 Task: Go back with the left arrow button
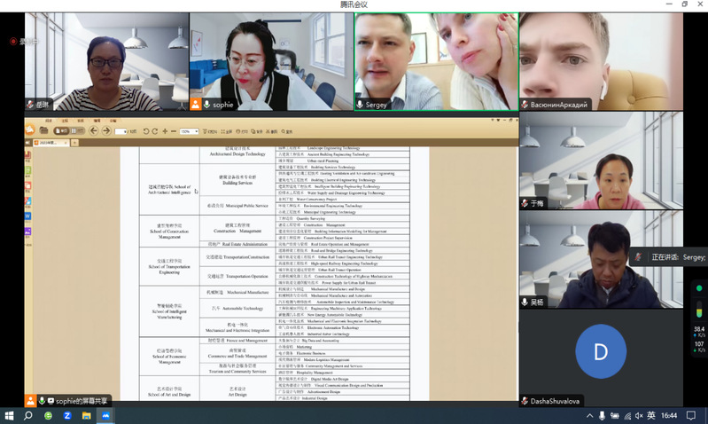(93, 130)
